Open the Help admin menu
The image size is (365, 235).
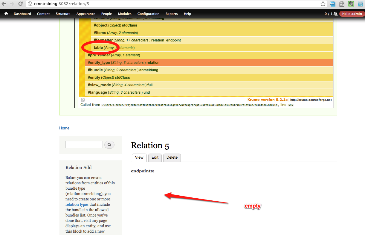[x=187, y=14]
